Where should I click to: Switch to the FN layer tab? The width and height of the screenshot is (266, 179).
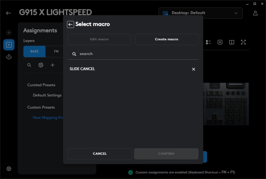click(x=56, y=51)
